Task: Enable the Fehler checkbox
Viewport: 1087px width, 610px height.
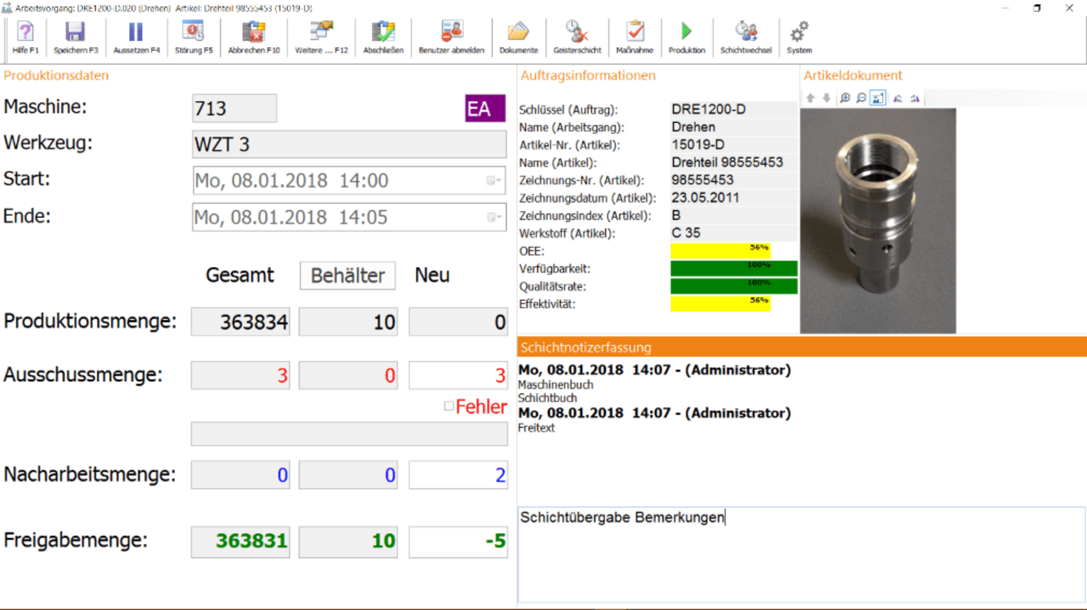Action: point(449,406)
